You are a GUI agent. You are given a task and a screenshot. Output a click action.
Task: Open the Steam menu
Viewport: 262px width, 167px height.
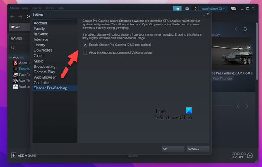click(14, 8)
